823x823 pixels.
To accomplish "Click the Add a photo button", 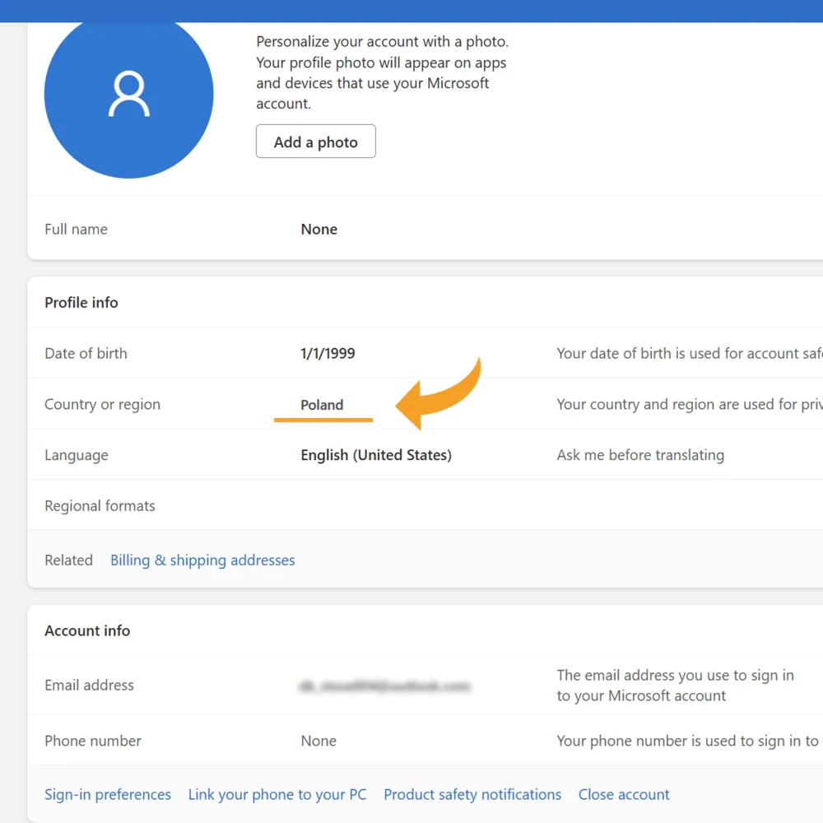I will point(315,142).
